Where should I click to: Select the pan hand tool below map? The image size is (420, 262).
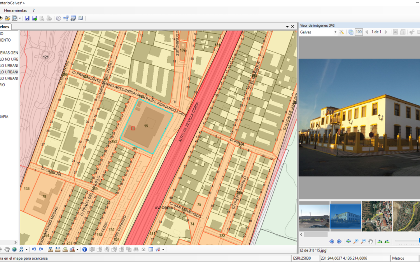(7, 249)
